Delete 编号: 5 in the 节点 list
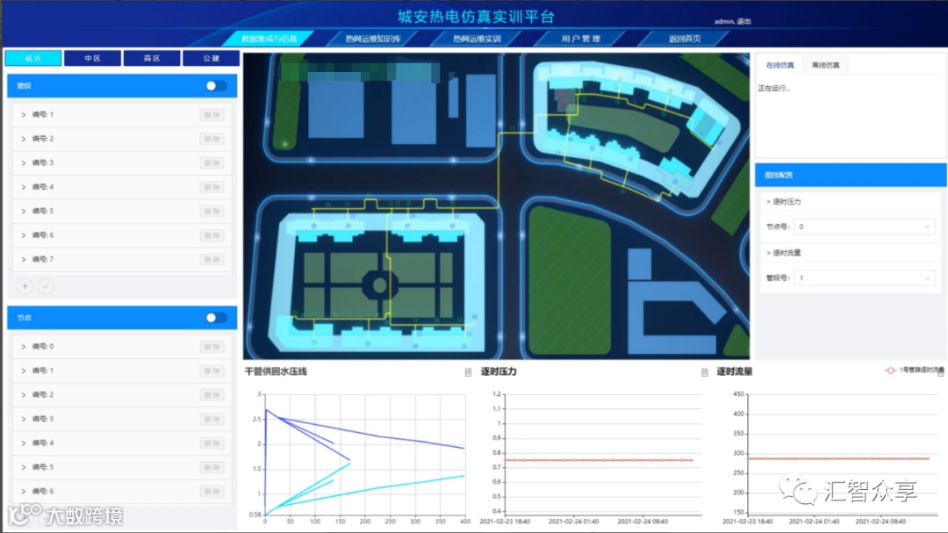 point(212,467)
